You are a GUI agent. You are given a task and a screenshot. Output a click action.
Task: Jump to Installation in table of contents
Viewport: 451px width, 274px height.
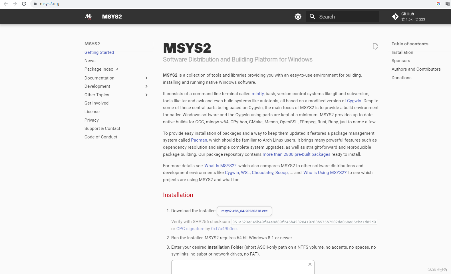click(x=402, y=52)
